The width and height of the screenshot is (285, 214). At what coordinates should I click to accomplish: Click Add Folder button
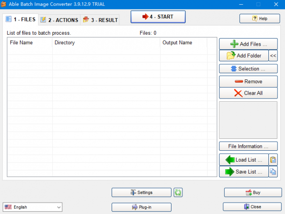(244, 56)
